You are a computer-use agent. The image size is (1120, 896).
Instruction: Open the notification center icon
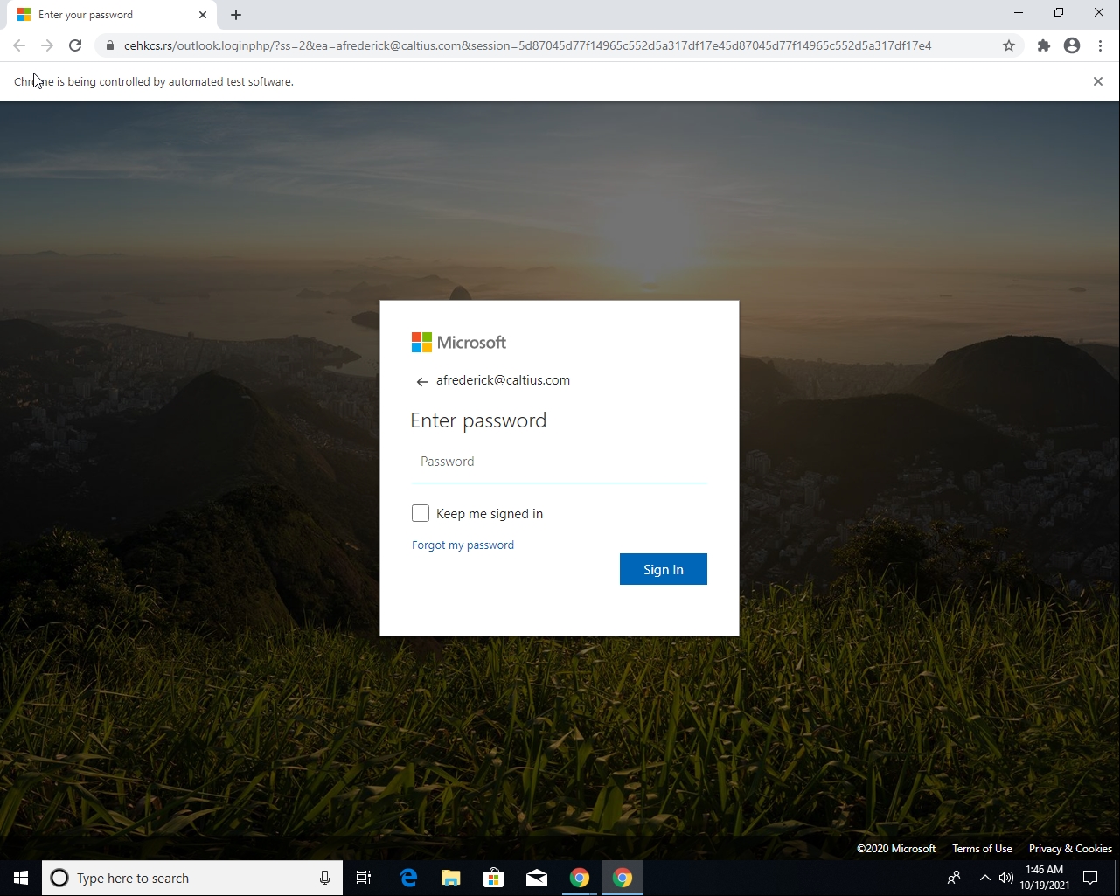click(x=1090, y=878)
